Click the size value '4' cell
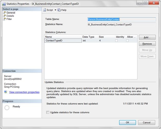 (100, 41)
